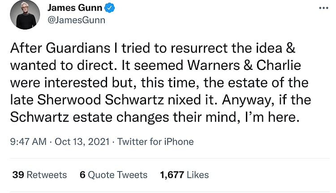Open James Gunn's profile picture

[25, 14]
